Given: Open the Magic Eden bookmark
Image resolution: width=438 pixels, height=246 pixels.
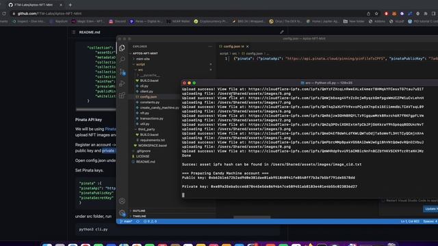Looking at the screenshot, I should click(88, 21).
